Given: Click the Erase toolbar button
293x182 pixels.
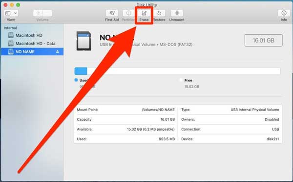Looking at the screenshot, I should [144, 13].
